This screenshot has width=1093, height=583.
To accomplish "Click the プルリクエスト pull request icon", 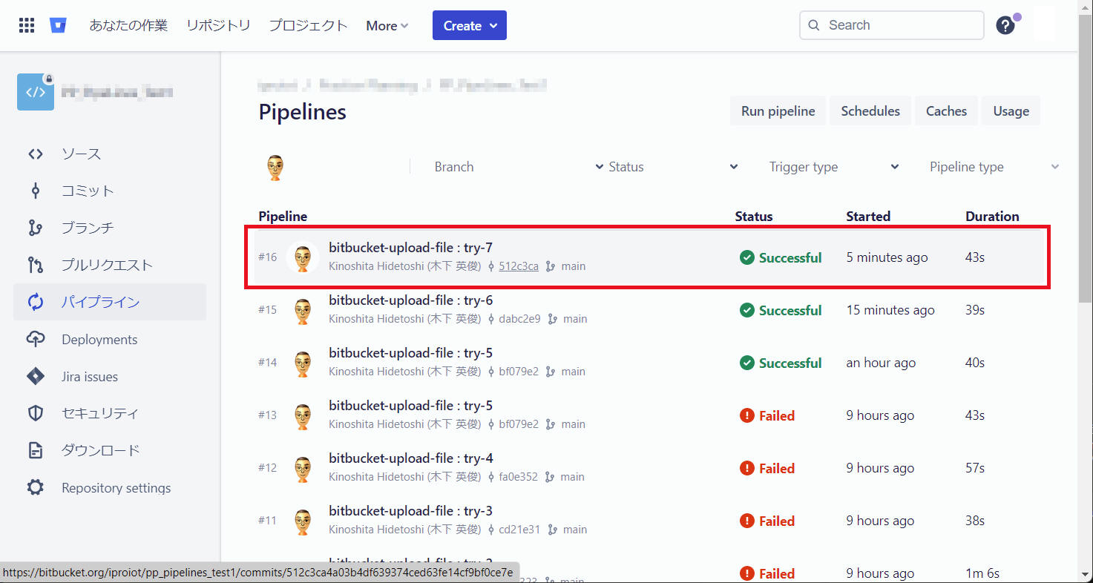I will (35, 265).
